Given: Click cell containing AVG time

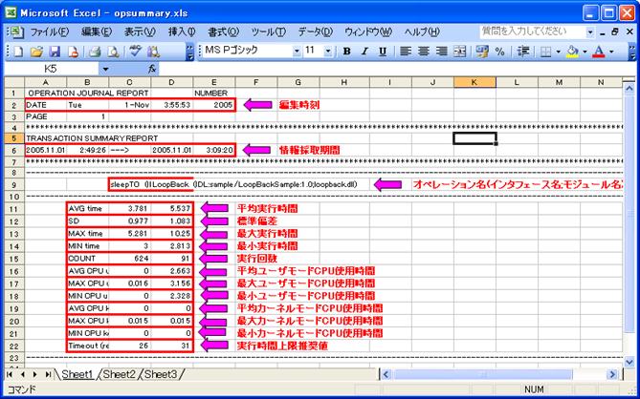Looking at the screenshot, I should 88,208.
